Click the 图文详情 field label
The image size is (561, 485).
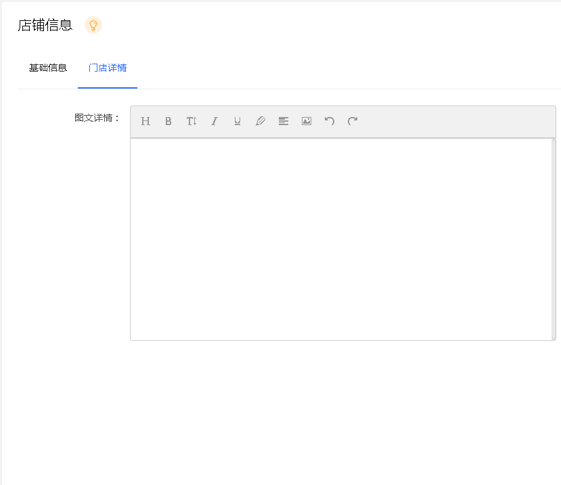click(97, 118)
